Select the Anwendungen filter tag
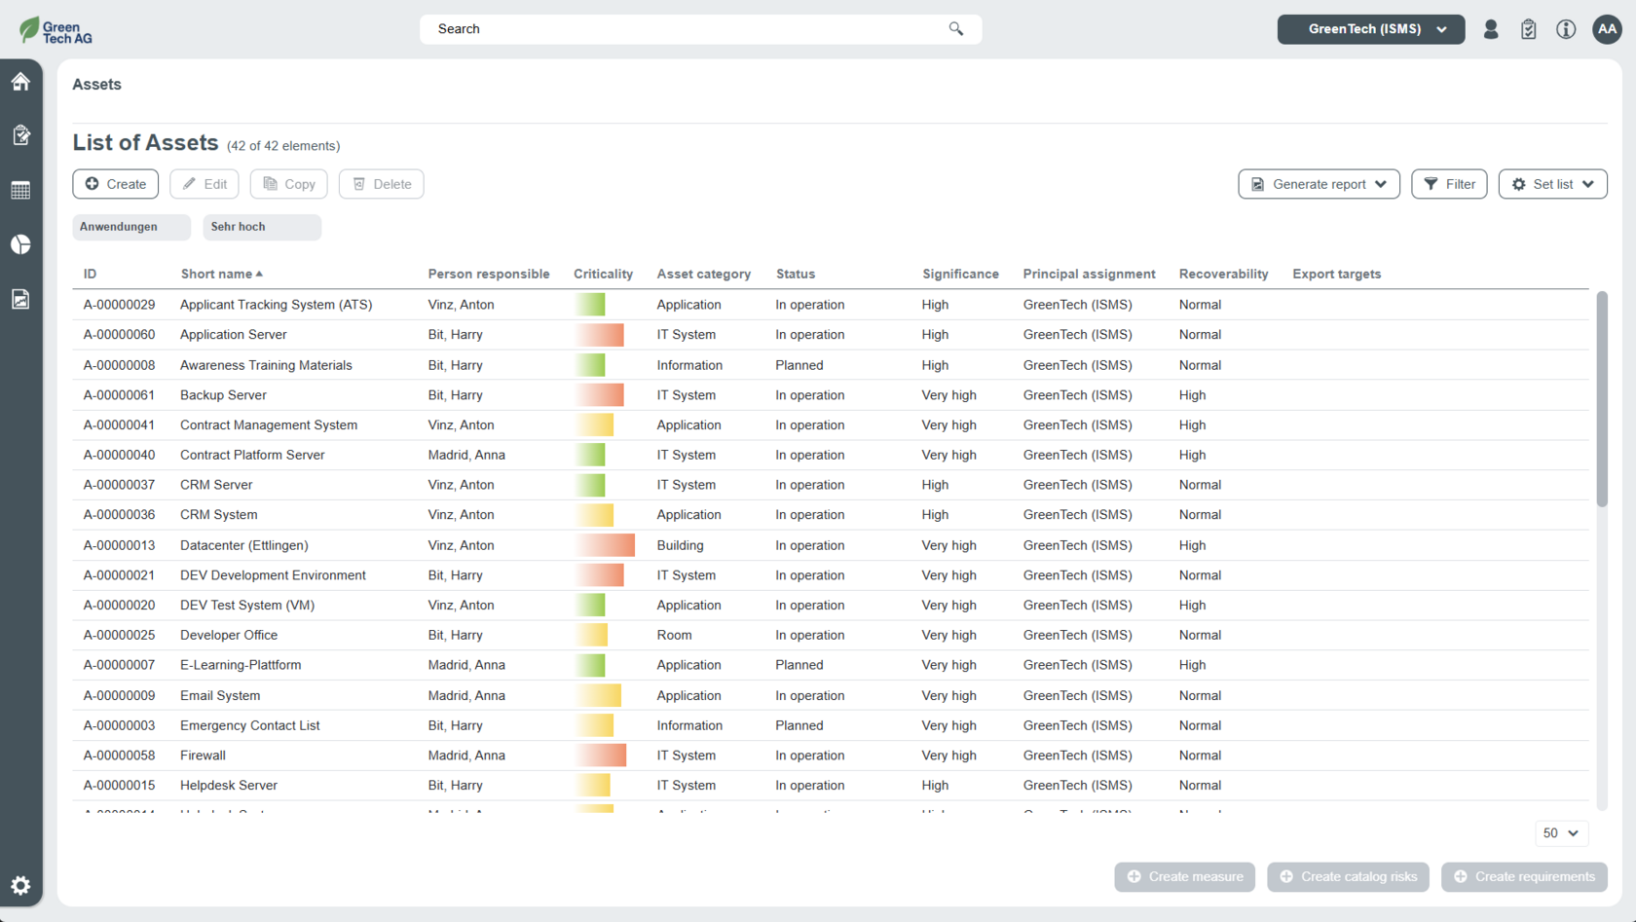Screen dimensions: 1636x922 point(130,227)
